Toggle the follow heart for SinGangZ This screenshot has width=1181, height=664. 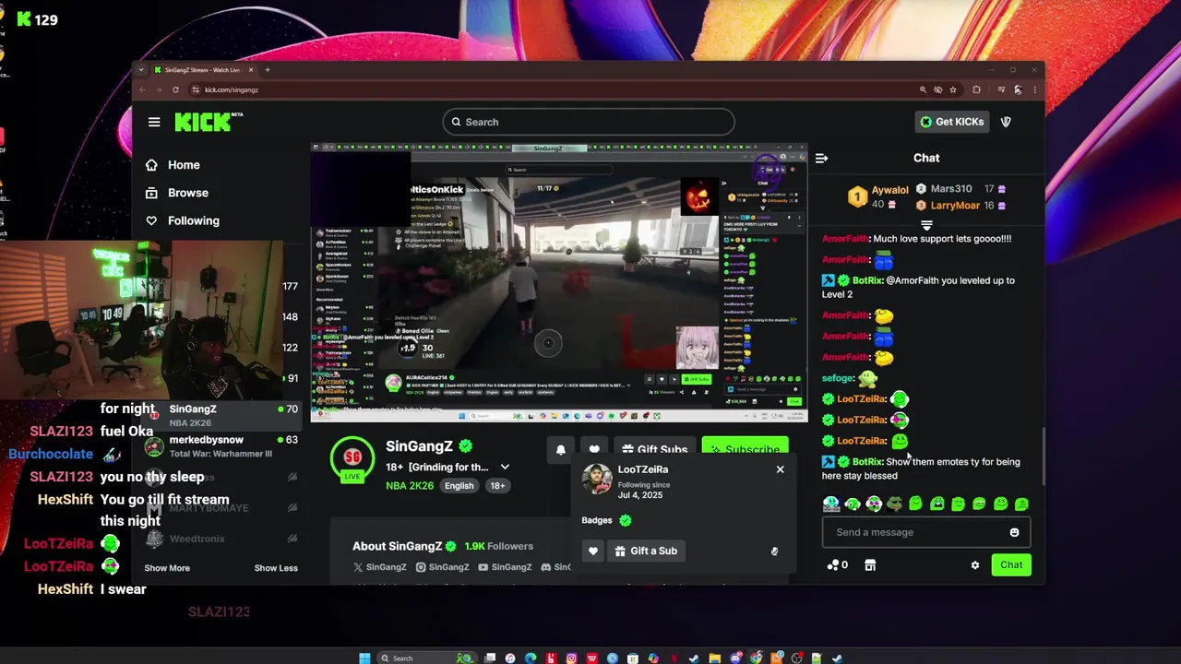[x=594, y=450]
